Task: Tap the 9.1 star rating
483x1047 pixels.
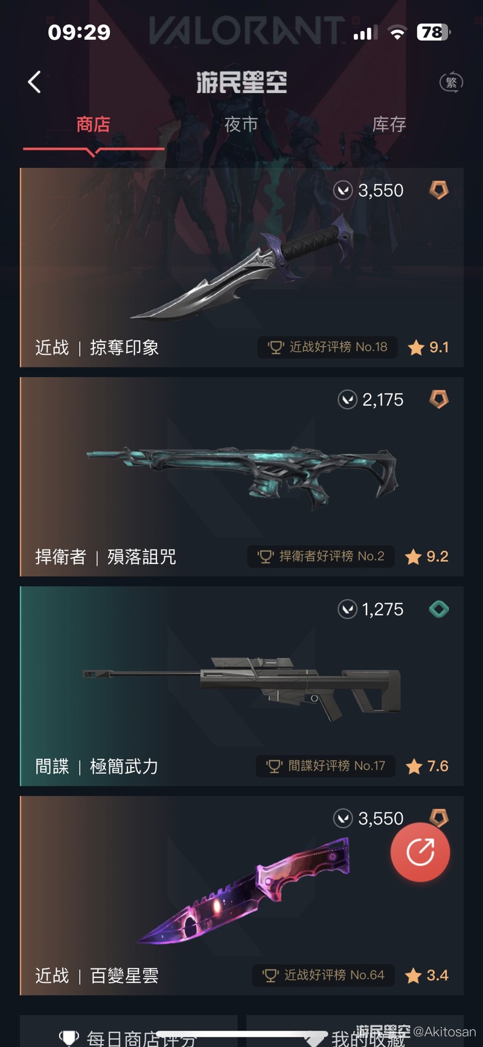Action: (428, 347)
